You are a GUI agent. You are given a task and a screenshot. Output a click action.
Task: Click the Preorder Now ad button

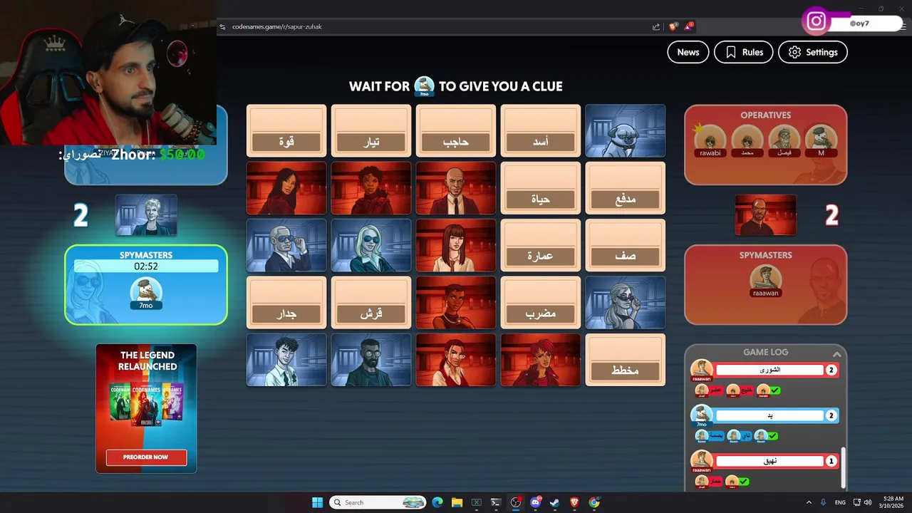pos(146,457)
